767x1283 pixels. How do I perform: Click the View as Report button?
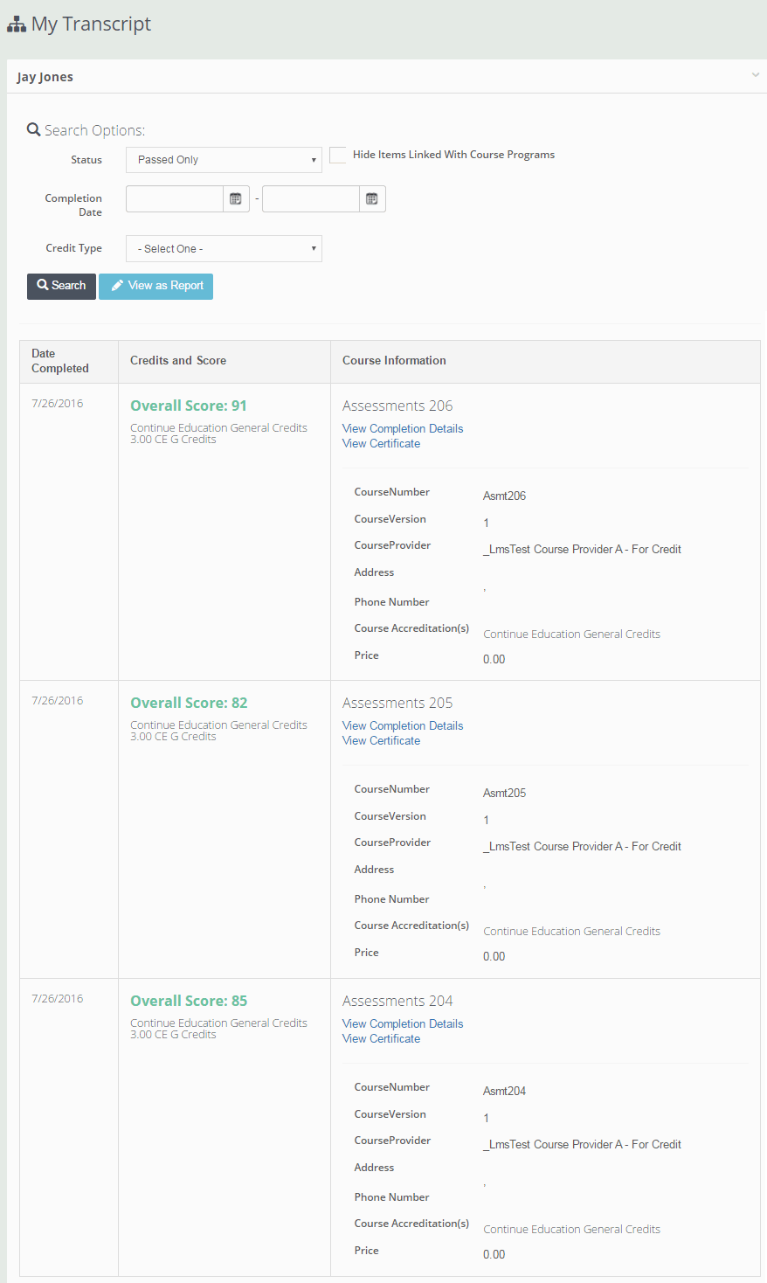155,286
